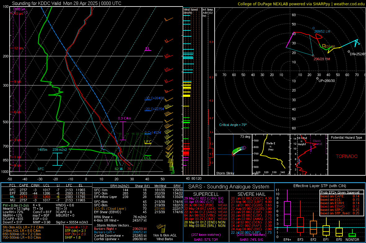The width and height of the screenshot is (366, 243).
Task: Click the SARS Sounding Analogue System title
Action: [229, 187]
